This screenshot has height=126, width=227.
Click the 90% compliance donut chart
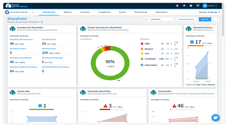coord(110,63)
